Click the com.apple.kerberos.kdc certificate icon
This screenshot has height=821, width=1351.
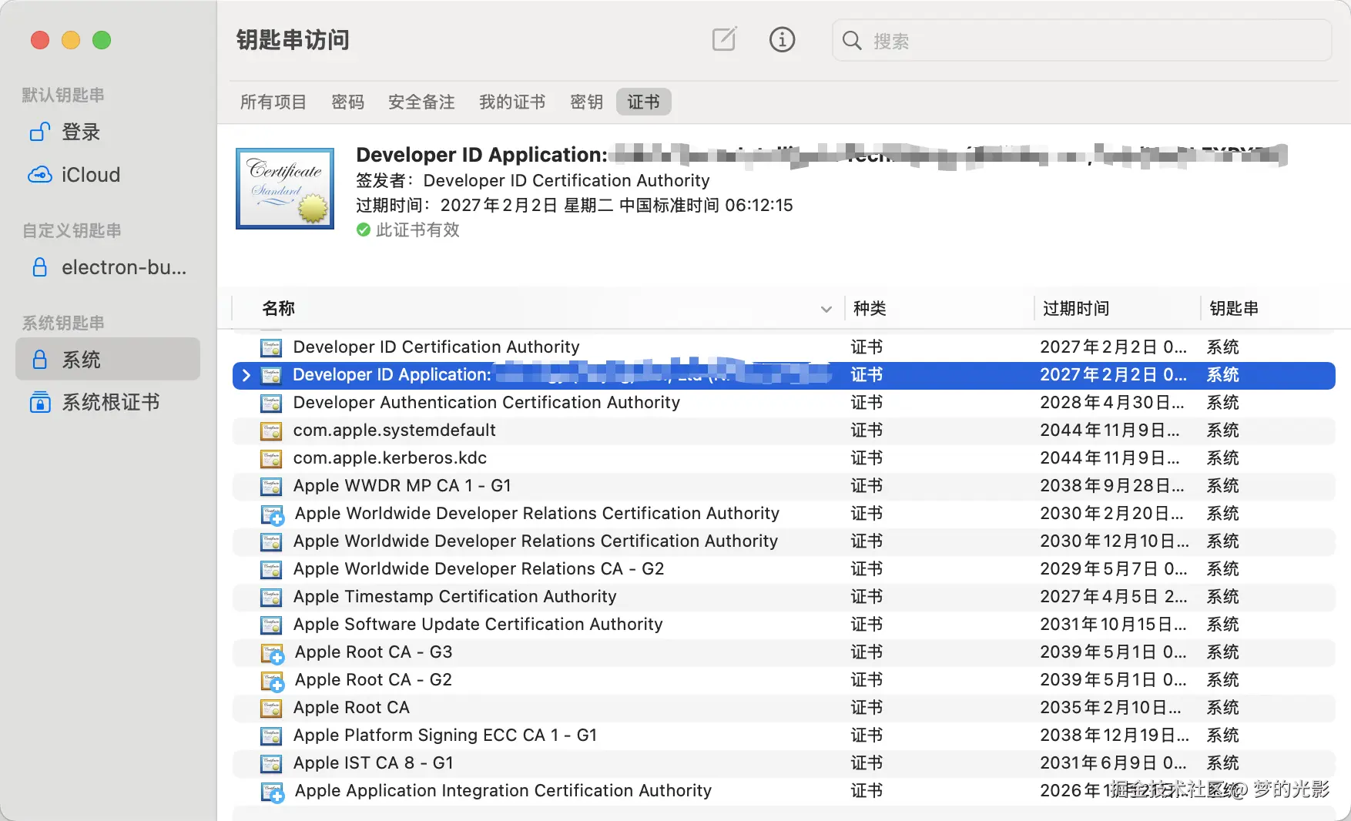tap(271, 458)
